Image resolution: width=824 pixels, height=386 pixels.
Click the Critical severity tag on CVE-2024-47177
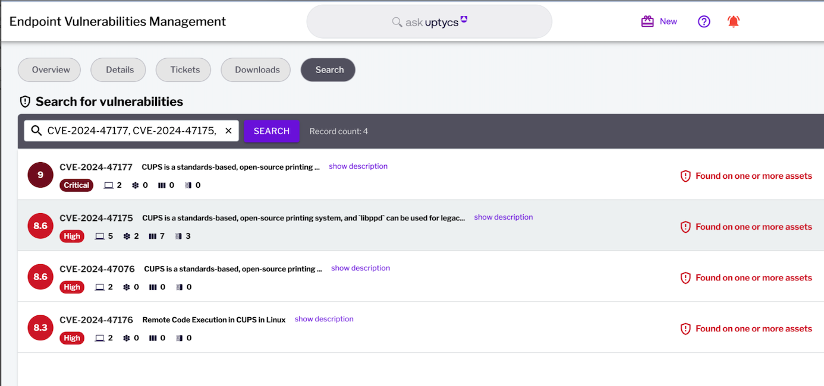(77, 185)
